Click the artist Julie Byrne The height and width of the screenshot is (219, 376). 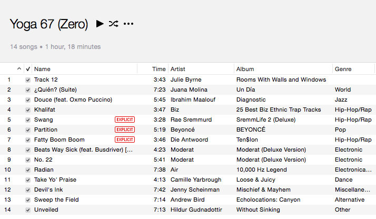click(x=186, y=79)
